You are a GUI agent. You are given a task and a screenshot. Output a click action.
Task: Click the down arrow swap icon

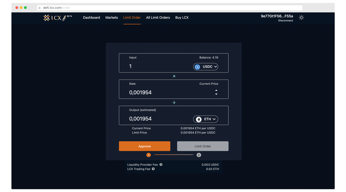(x=174, y=102)
